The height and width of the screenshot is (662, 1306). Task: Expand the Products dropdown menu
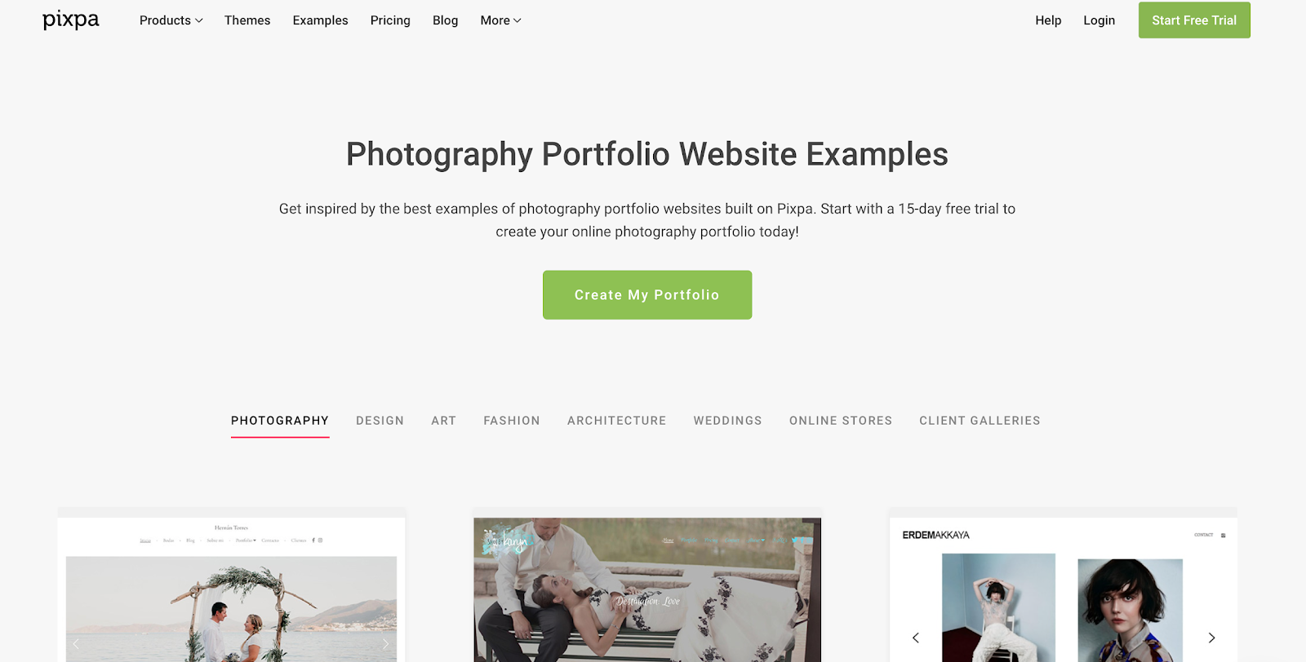171,20
